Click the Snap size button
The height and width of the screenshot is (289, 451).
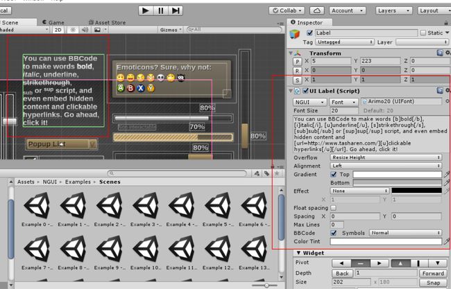(x=433, y=282)
